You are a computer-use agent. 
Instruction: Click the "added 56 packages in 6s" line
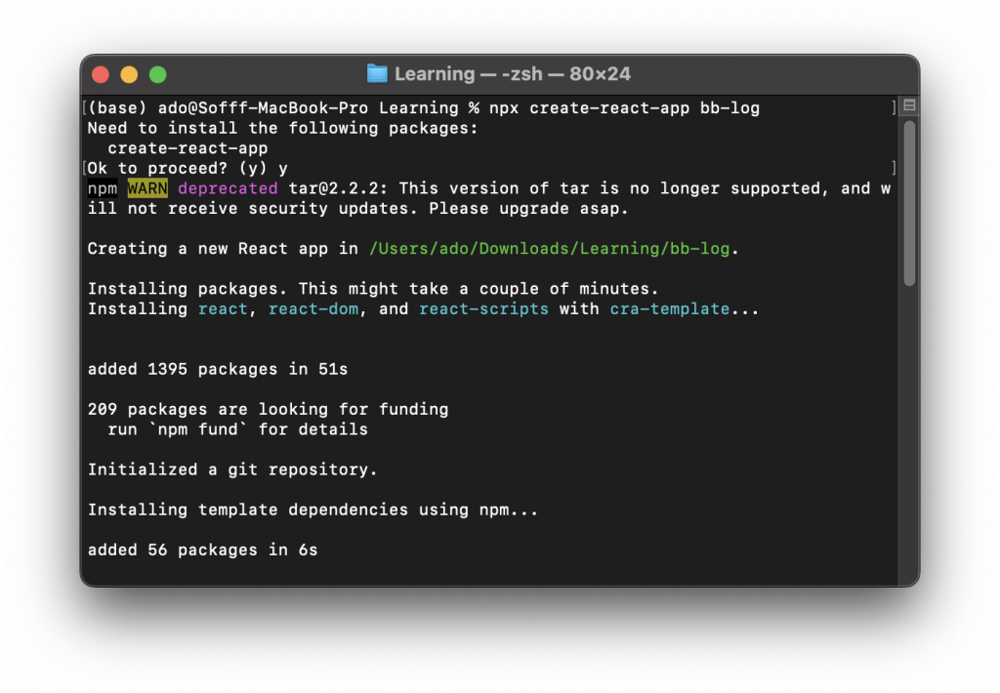pyautogui.click(x=202, y=550)
